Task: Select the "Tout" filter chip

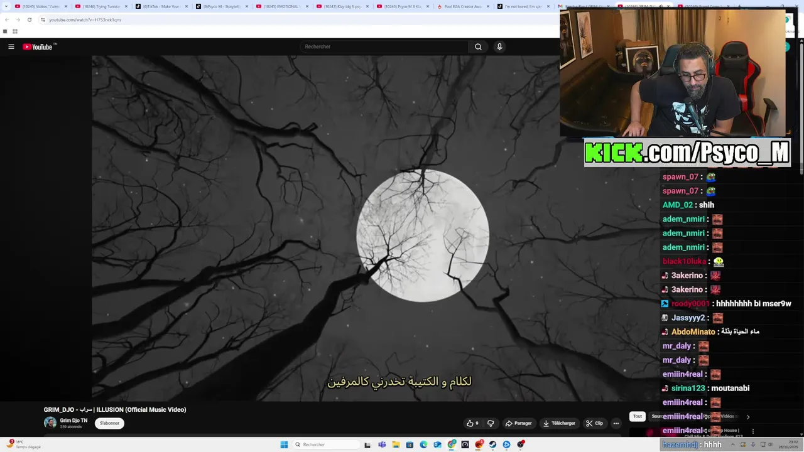Action: [638, 416]
